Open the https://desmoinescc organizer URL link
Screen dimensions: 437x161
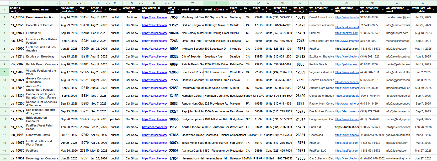pos(347,111)
